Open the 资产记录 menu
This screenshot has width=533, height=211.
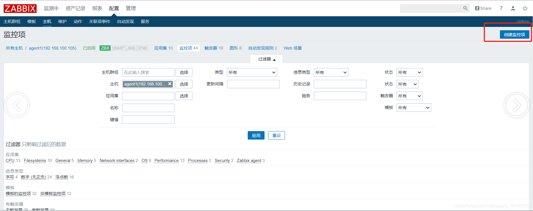[75, 8]
